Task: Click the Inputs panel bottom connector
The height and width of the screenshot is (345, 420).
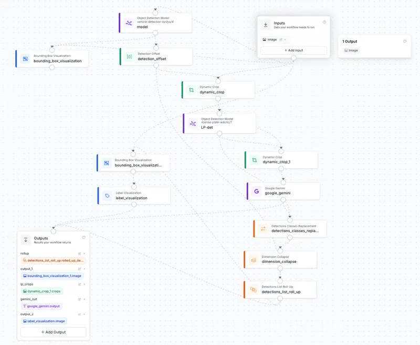Action: (x=293, y=58)
